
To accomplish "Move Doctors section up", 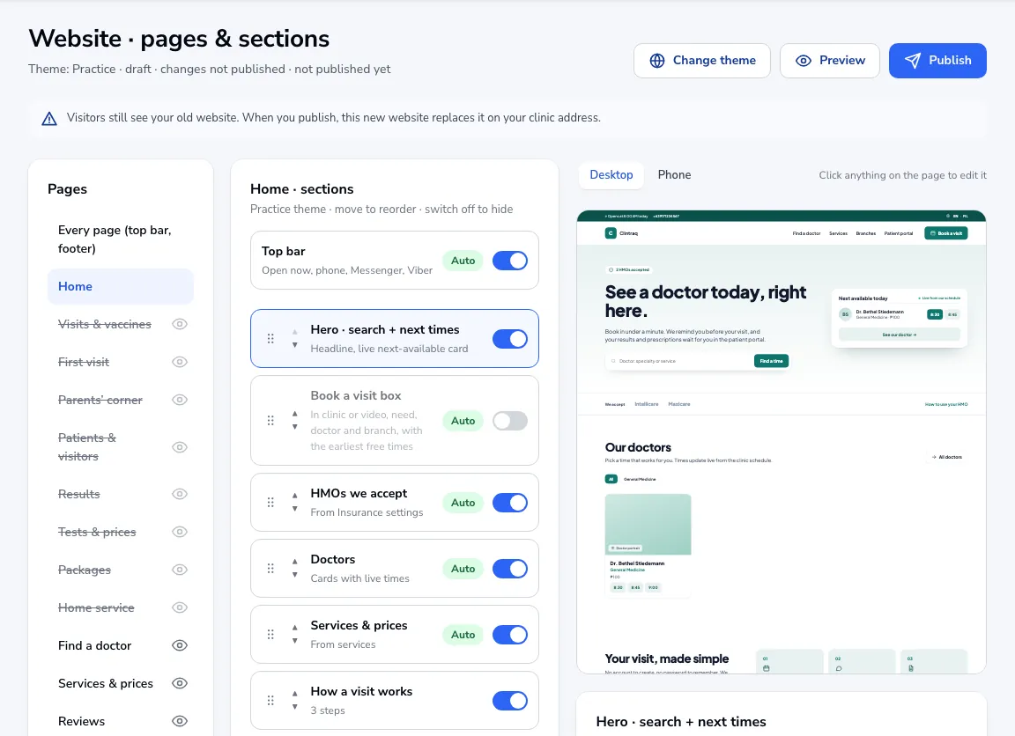I will (x=295, y=562).
